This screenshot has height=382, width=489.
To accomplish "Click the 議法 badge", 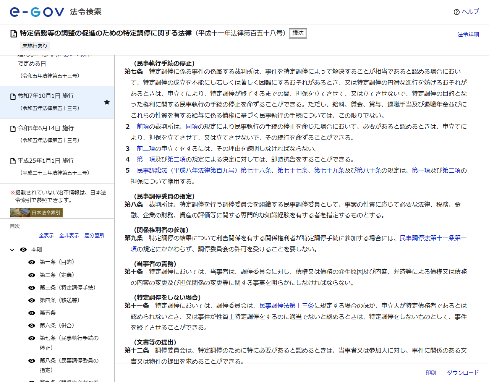I will (x=298, y=33).
